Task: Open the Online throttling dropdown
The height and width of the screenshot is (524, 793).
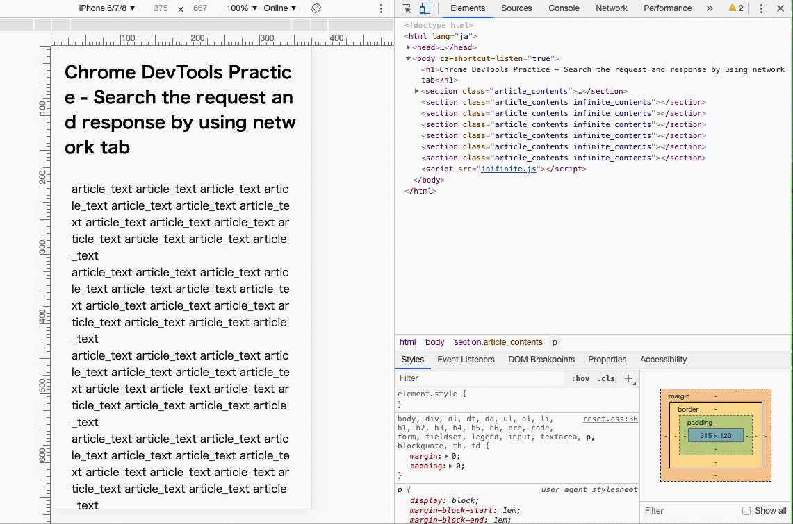Action: point(280,8)
